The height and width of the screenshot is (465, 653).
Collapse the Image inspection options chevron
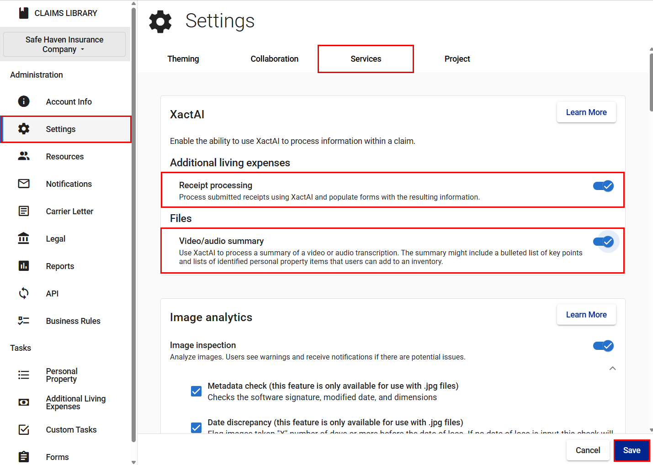612,368
